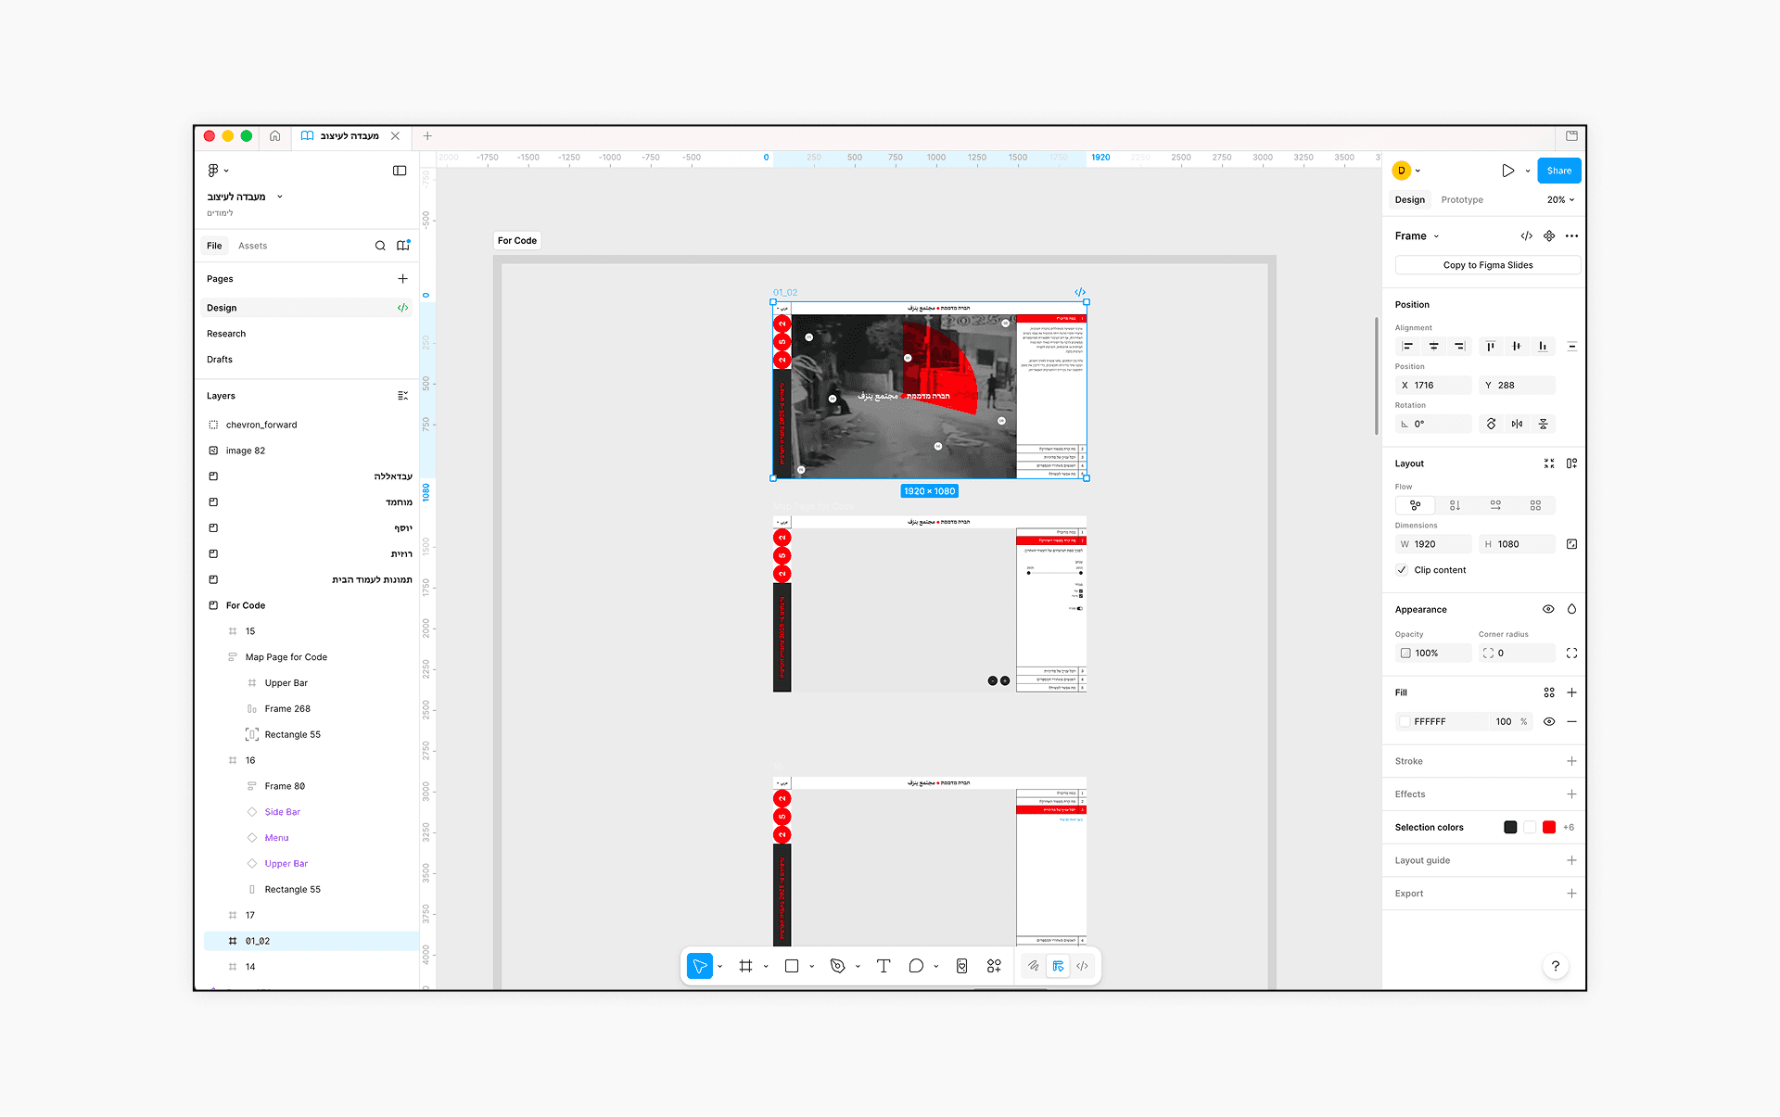Switch to the Prototype tab
The height and width of the screenshot is (1117, 1780).
pos(1462,200)
